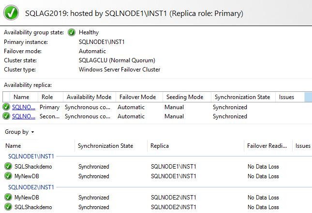Open the Group by dropdown

20,132
